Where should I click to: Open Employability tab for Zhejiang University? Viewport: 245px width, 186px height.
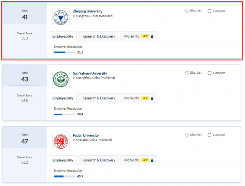[63, 36]
